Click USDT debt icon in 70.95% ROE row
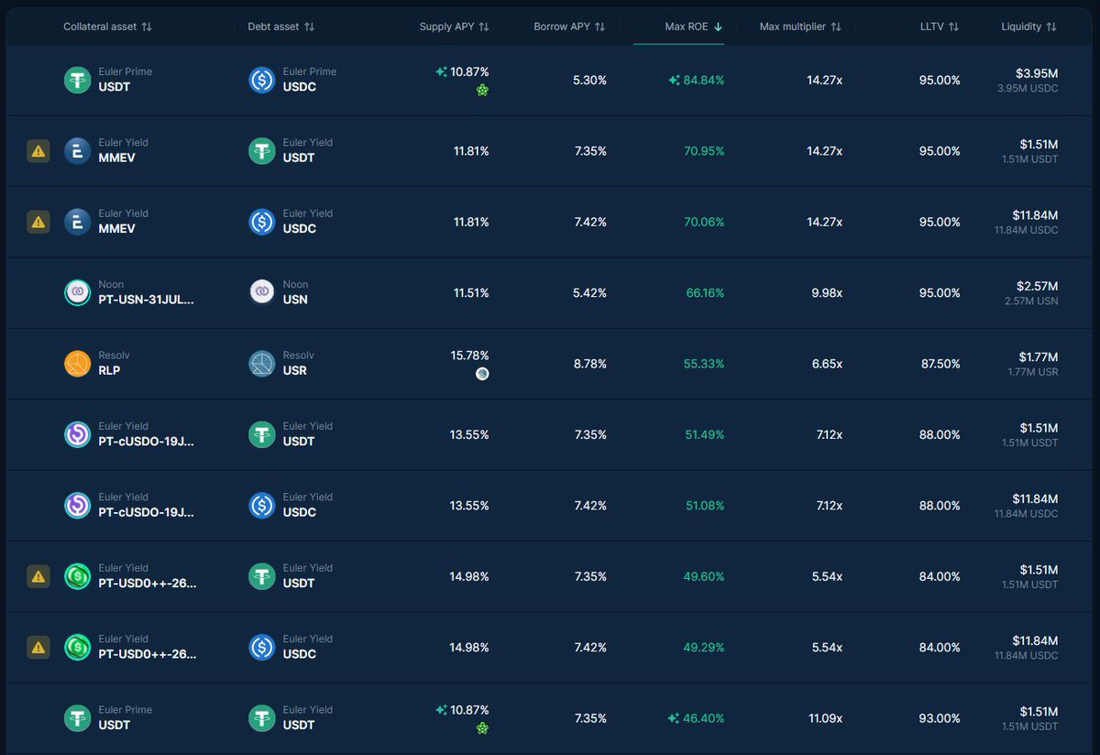This screenshot has height=755, width=1100. (x=262, y=150)
